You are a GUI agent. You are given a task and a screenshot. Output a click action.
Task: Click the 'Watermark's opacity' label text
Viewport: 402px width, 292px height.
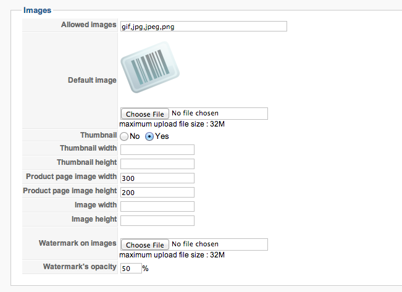[80, 267]
